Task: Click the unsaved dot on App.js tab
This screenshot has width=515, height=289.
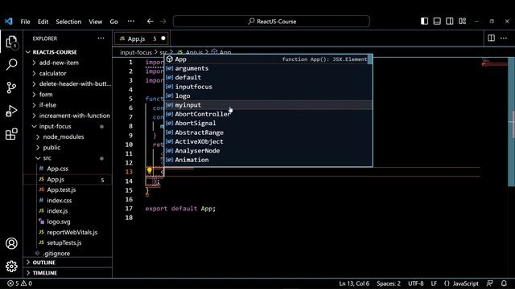Action: click(163, 39)
